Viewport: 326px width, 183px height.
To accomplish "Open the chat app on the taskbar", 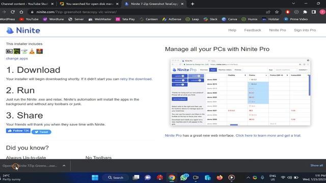I will click(148, 177).
